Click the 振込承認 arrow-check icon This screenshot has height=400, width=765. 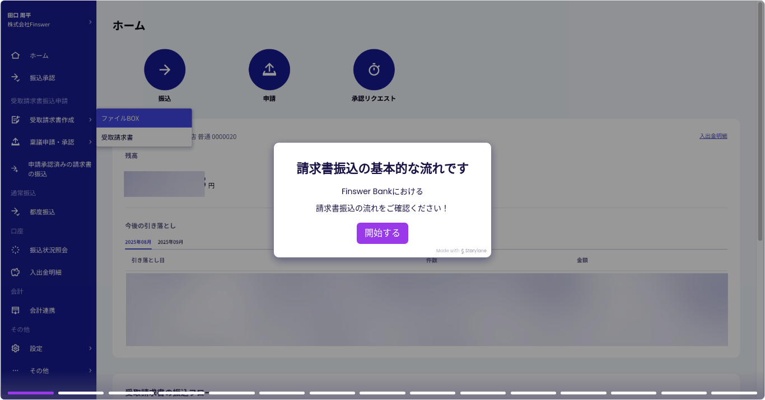click(x=16, y=78)
